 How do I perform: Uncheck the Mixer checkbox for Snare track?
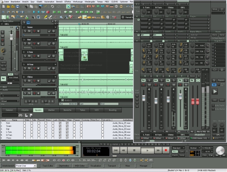tap(67, 126)
